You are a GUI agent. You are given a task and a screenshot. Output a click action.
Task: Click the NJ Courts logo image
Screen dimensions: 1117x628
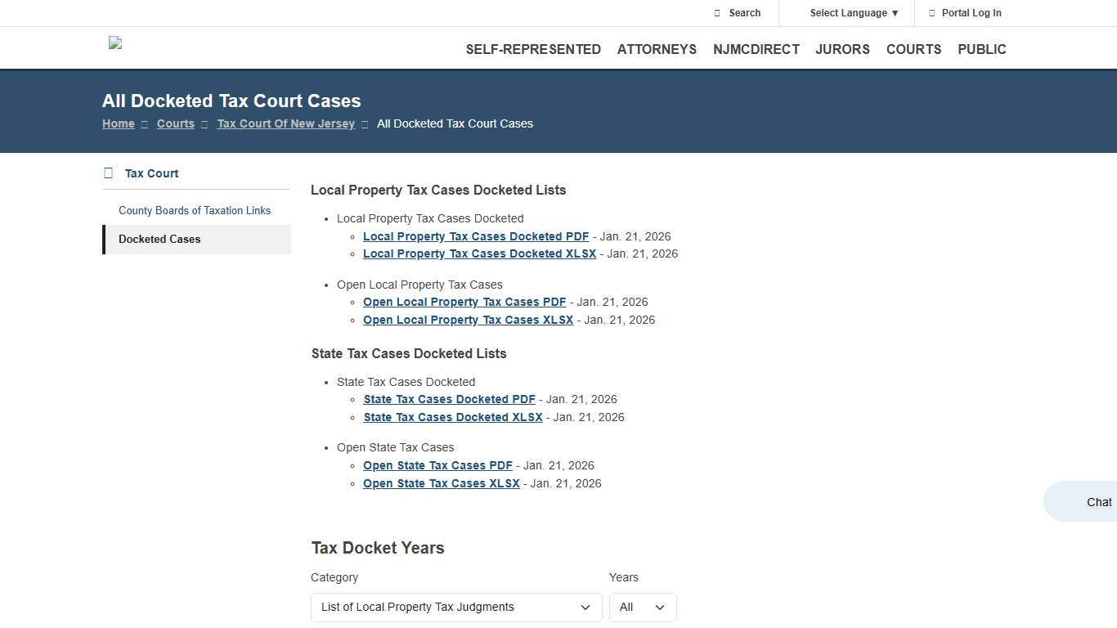point(114,43)
